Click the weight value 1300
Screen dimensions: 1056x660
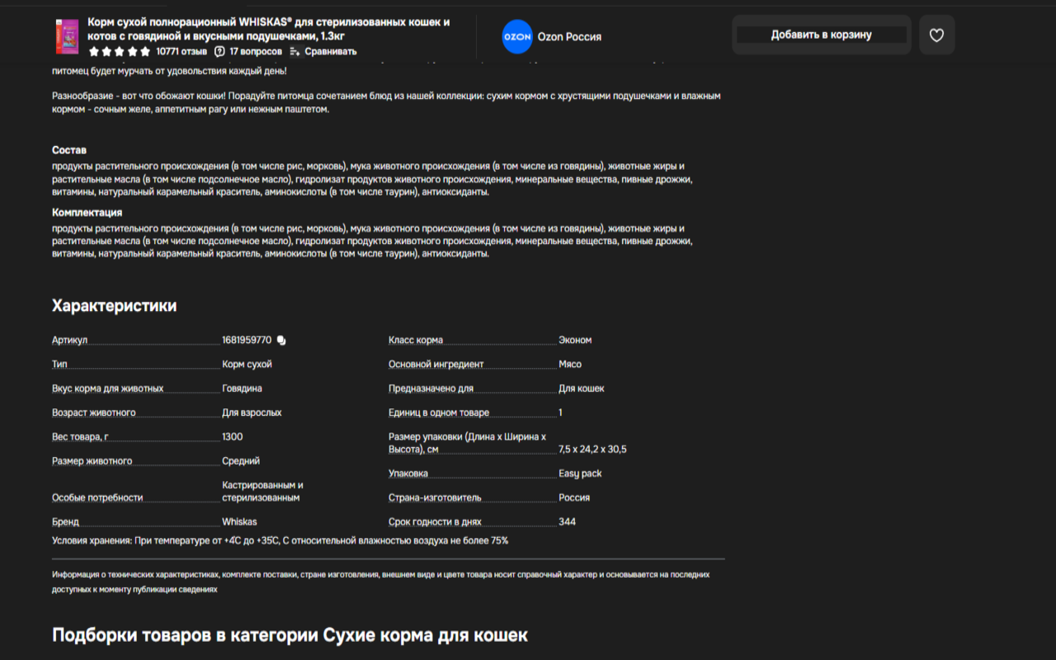pyautogui.click(x=233, y=436)
